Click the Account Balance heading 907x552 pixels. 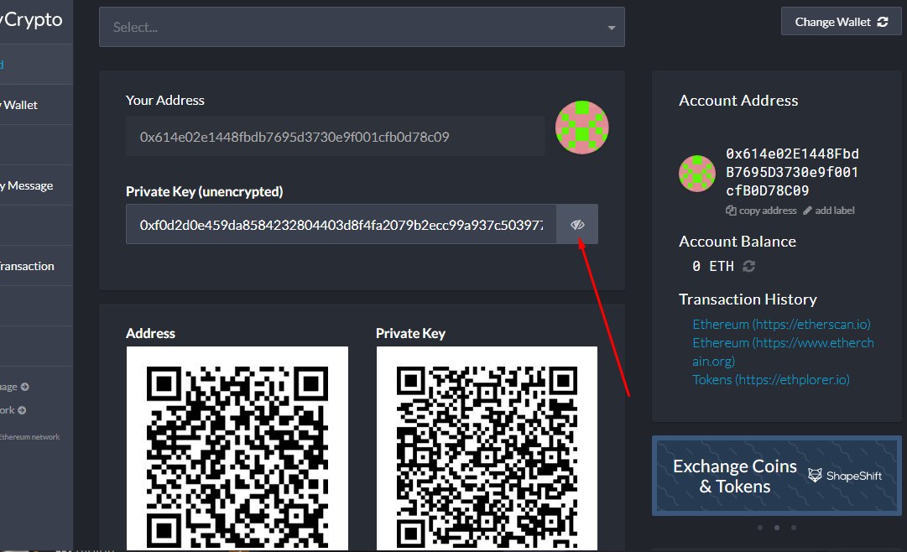point(738,242)
